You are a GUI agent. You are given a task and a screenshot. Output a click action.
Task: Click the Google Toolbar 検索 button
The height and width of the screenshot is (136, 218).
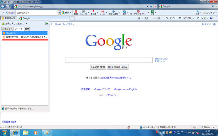coord(66,13)
